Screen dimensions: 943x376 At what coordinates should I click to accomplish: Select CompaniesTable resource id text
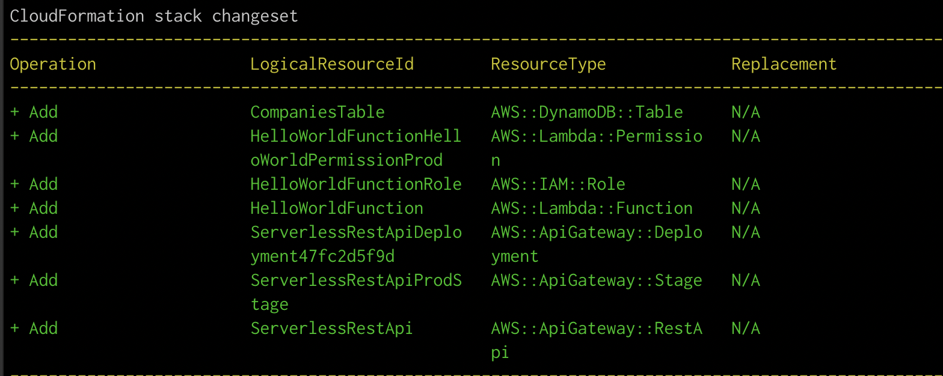pos(318,112)
